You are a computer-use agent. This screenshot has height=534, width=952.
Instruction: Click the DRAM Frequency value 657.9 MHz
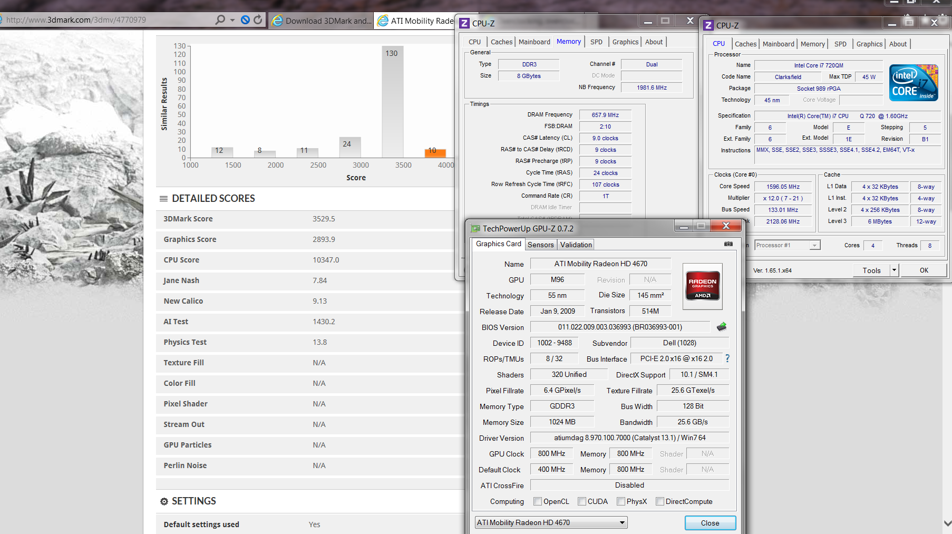click(605, 115)
